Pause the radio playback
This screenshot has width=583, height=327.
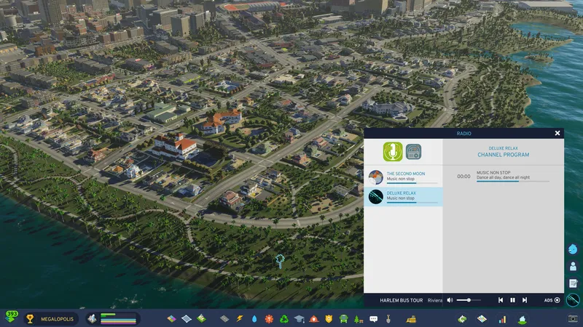pyautogui.click(x=512, y=299)
